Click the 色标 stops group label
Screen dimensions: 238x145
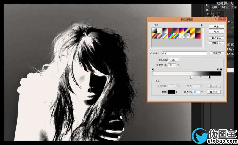(157, 81)
